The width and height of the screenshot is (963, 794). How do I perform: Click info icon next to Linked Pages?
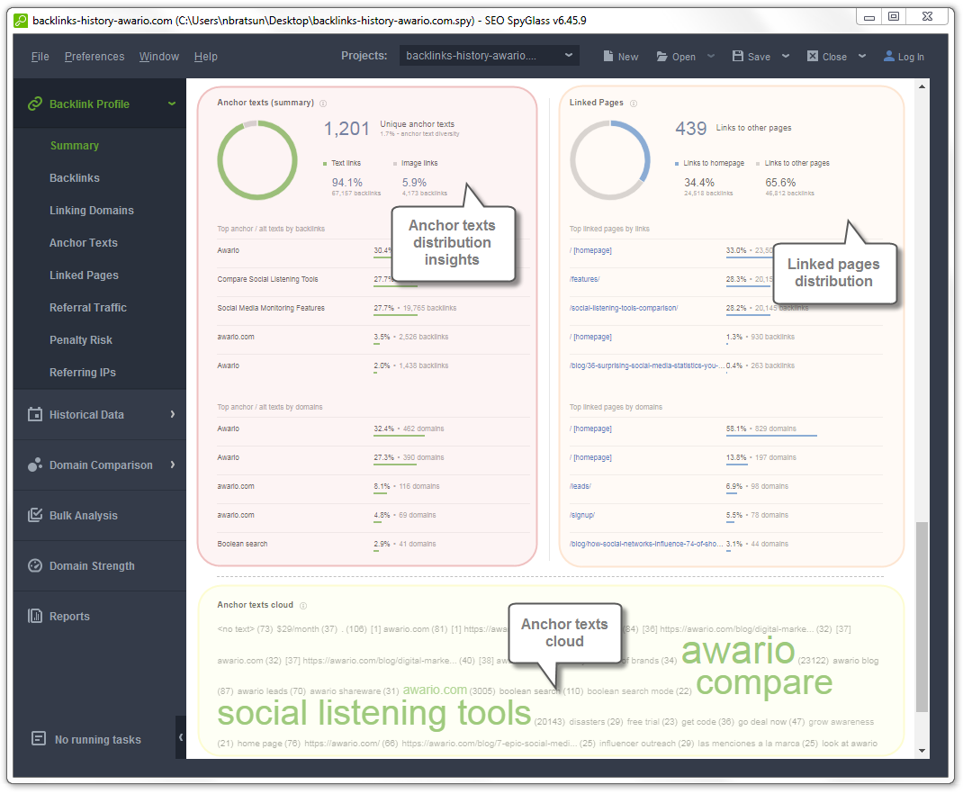(x=634, y=104)
